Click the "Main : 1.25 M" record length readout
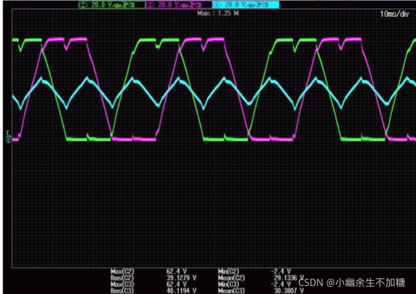This screenshot has height=294, width=416. (218, 13)
